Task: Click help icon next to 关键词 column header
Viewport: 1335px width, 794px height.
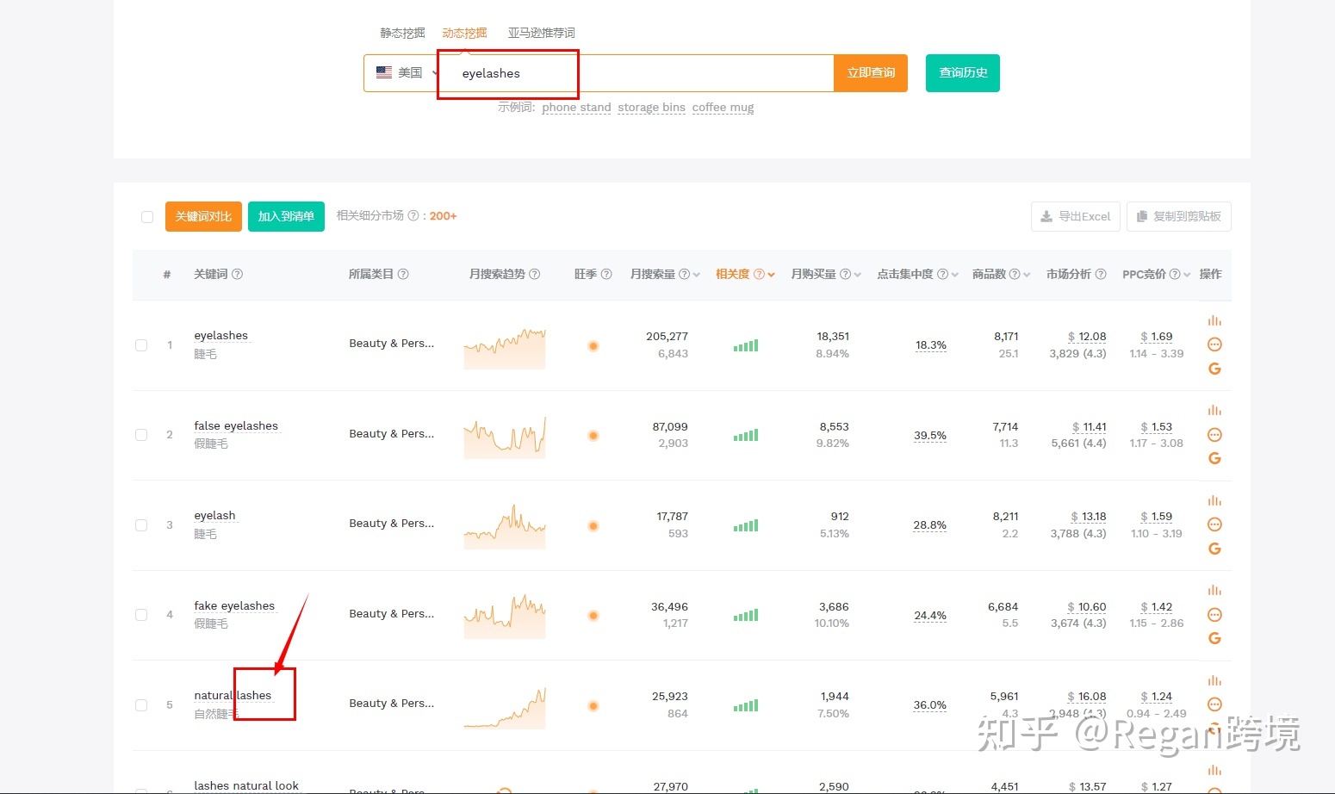Action: (238, 274)
